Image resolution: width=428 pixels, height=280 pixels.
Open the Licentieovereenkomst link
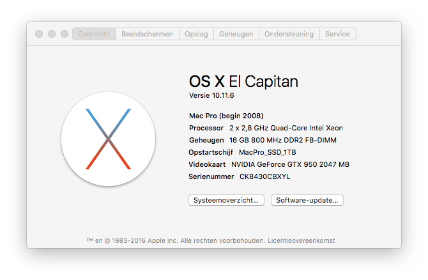click(x=301, y=240)
